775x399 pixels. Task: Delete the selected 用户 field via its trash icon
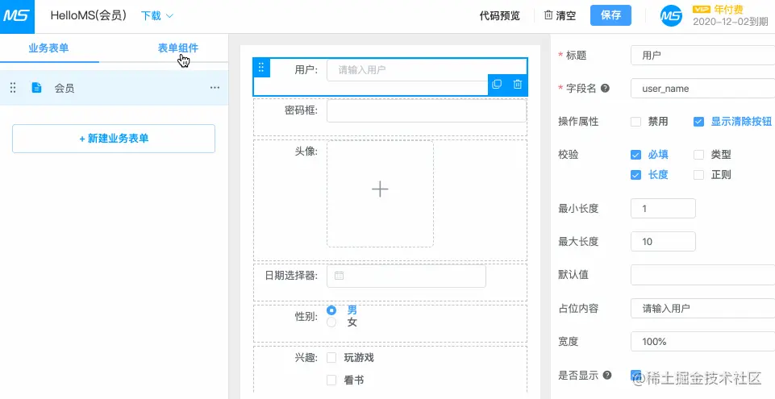pyautogui.click(x=518, y=85)
